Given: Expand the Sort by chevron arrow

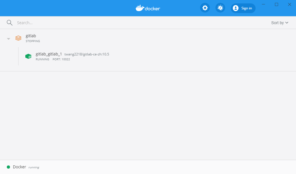Looking at the screenshot, I should 287,22.
